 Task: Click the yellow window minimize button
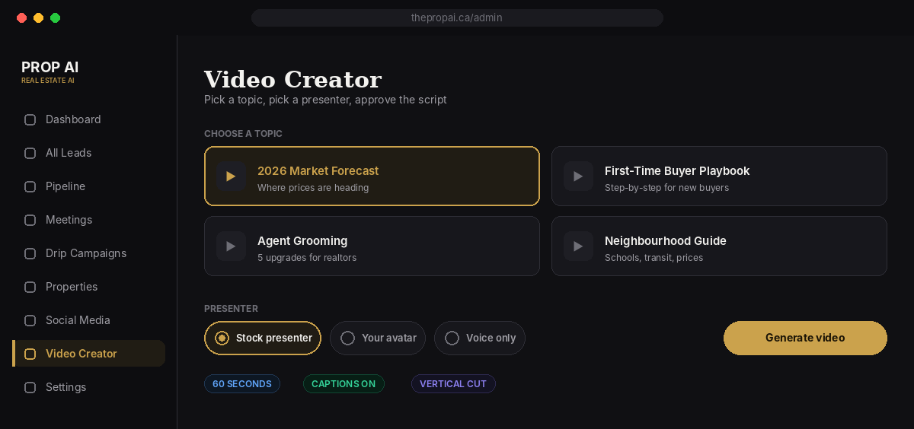(38, 17)
